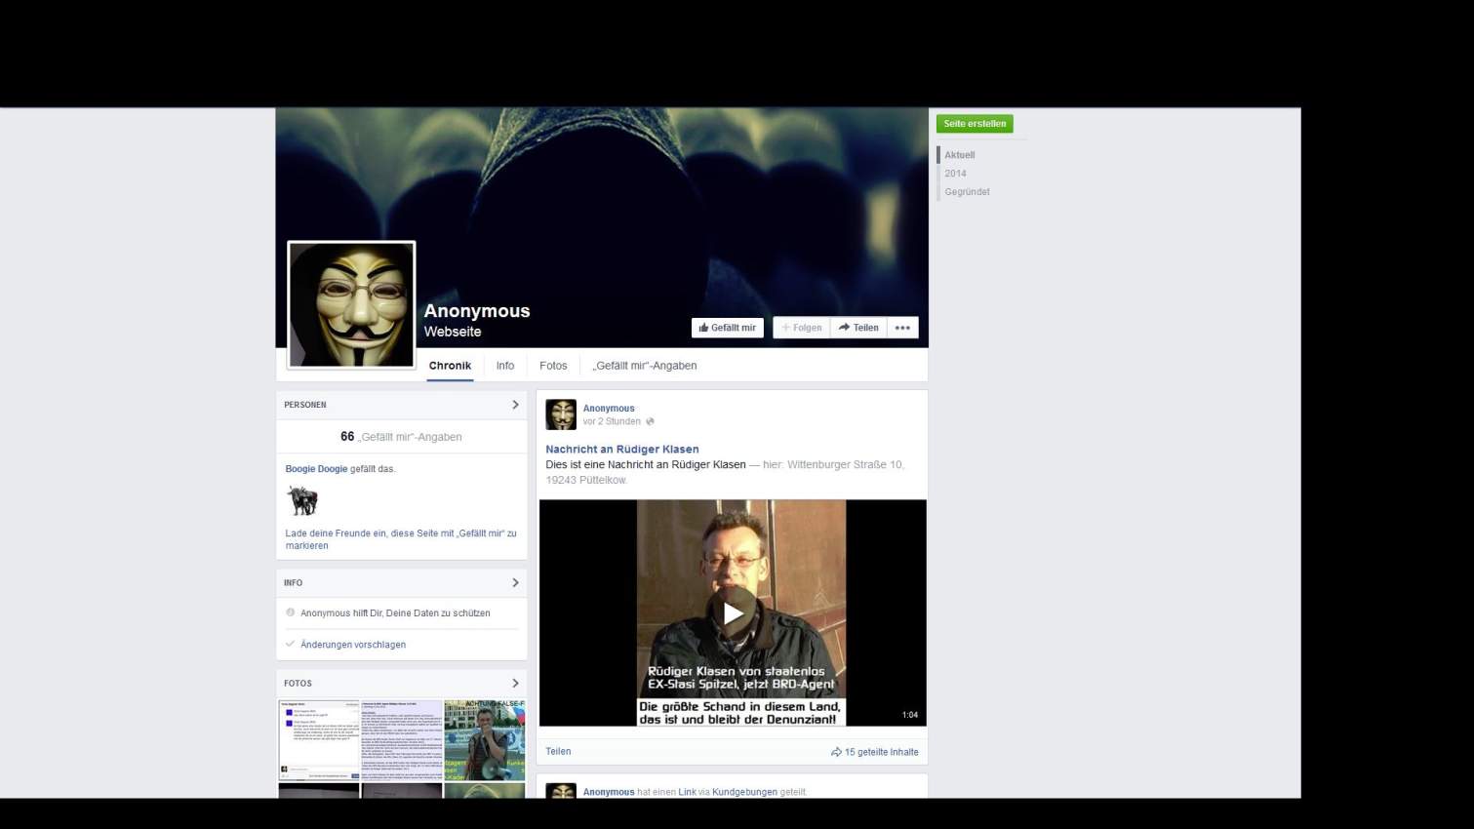This screenshot has width=1474, height=829.
Task: Click the Anonymous author name on video post
Action: tap(609, 409)
